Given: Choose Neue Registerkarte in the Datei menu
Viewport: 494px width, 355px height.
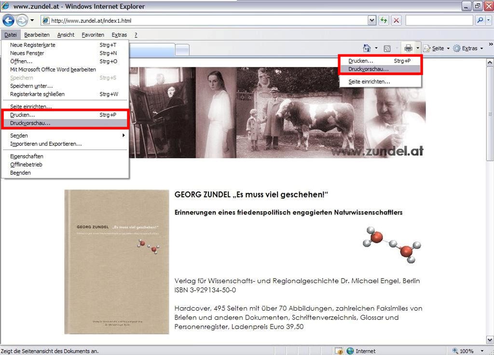Looking at the screenshot, I should pyautogui.click(x=65, y=45).
